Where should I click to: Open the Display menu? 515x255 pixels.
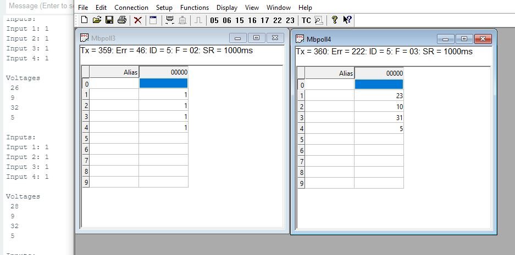click(226, 8)
